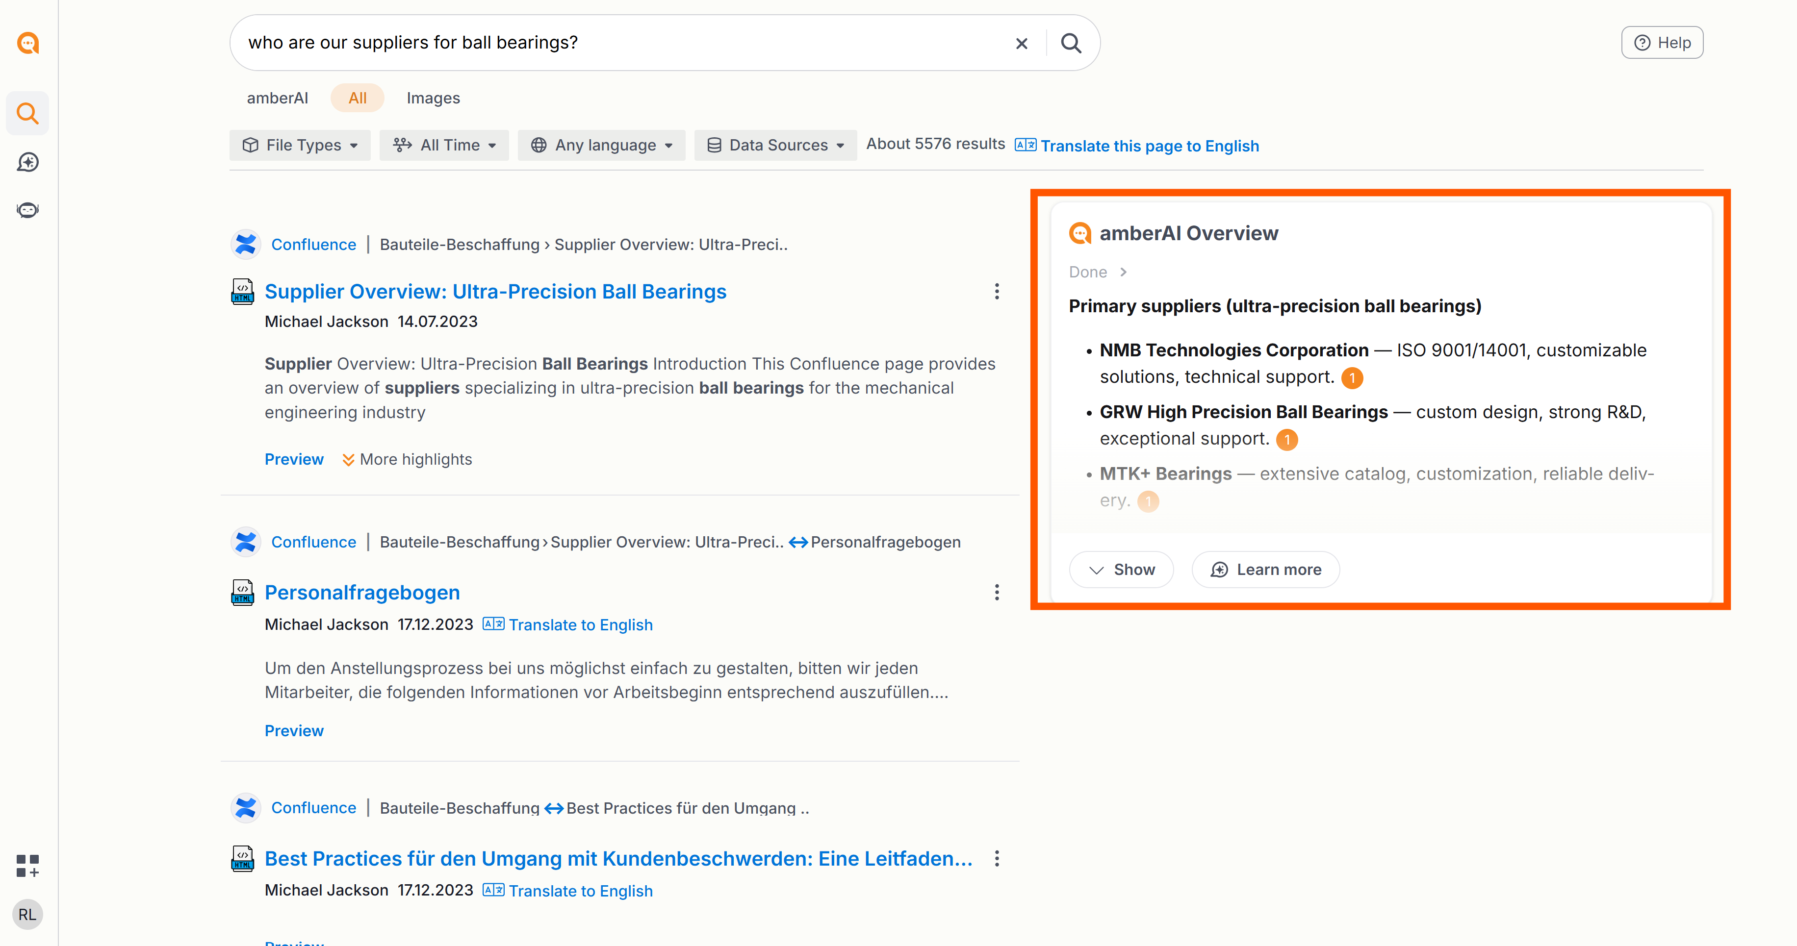Click Learn more in the amberAI Overview
Image resolution: width=1797 pixels, height=946 pixels.
(x=1265, y=570)
